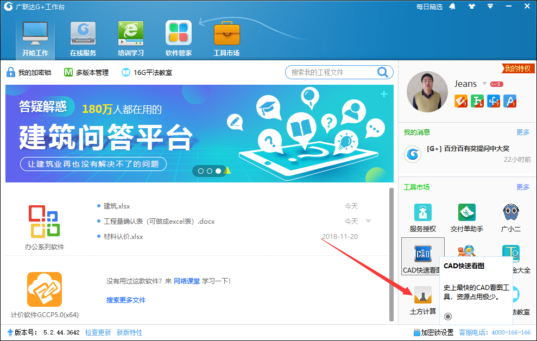Click 更多 beside 我的消息

click(x=523, y=132)
